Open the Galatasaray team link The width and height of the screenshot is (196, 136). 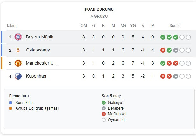38,50
